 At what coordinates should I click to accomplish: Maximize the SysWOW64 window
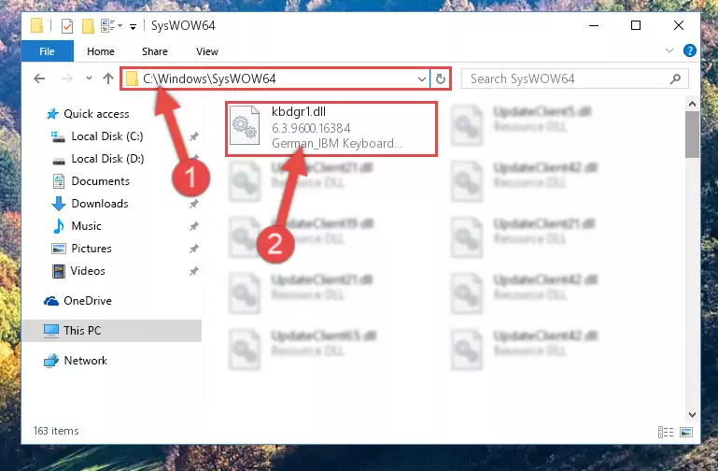click(636, 25)
